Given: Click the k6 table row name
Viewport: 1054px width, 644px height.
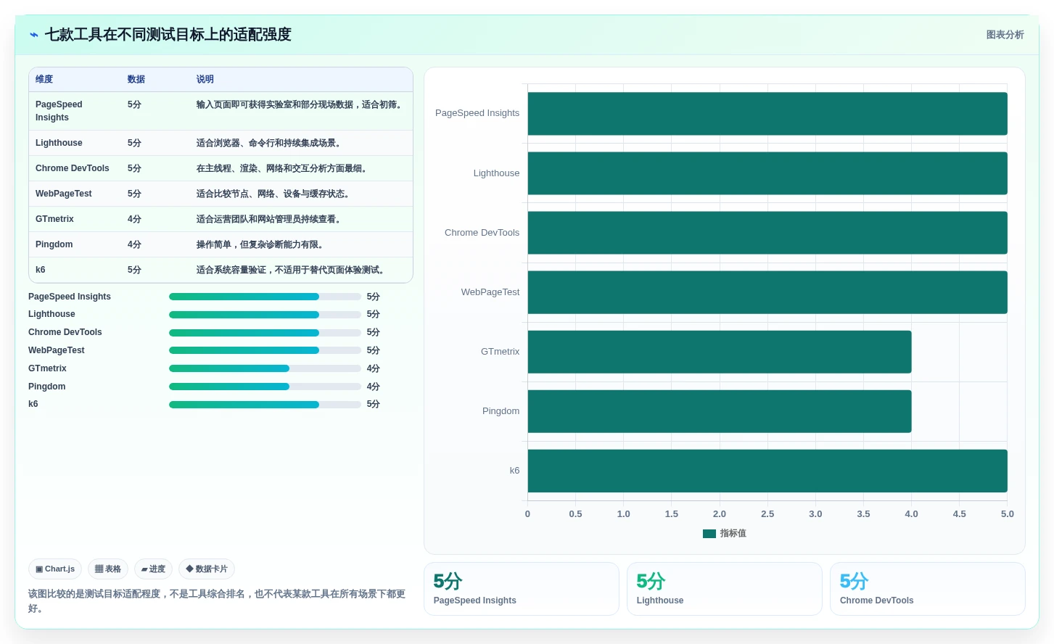Looking at the screenshot, I should [41, 270].
